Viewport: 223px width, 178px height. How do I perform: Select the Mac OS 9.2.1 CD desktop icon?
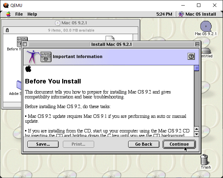coord(206,26)
